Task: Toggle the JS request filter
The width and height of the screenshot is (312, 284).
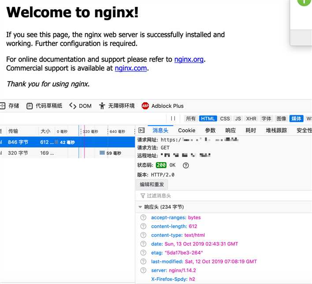Action: pyautogui.click(x=238, y=118)
